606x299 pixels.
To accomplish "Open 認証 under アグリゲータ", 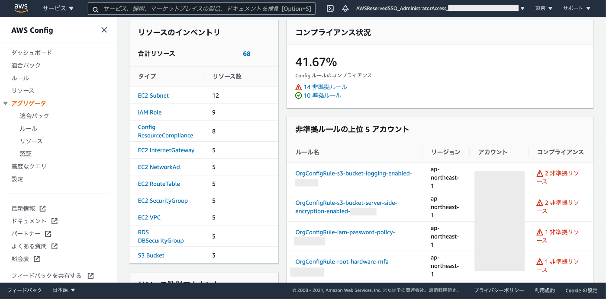I will tap(26, 154).
